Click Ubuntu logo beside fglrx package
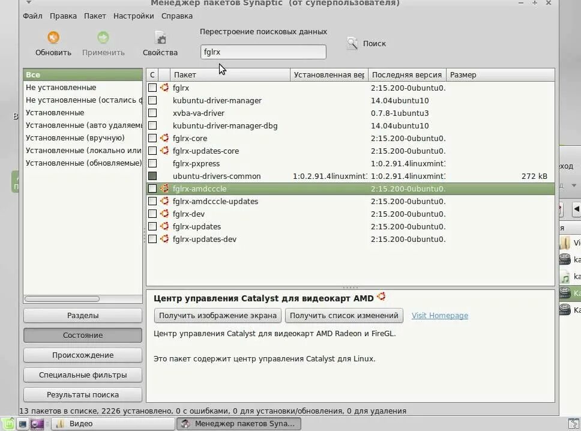 [x=164, y=88]
